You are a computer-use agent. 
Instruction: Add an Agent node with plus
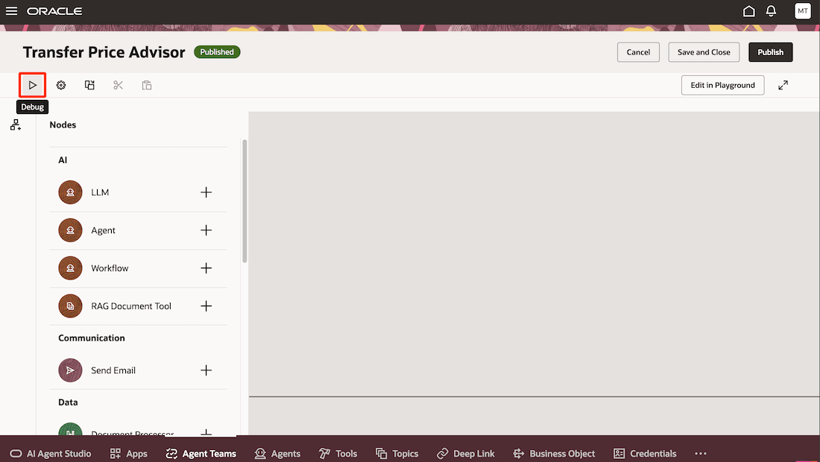[206, 230]
